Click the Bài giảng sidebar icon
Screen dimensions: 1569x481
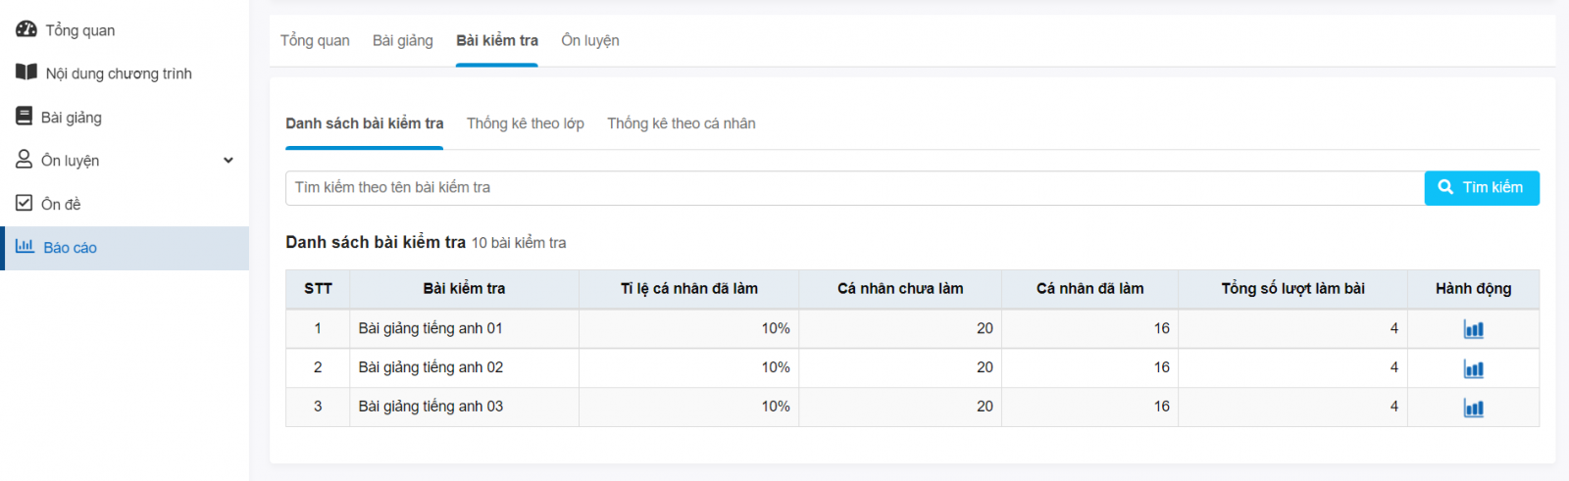coord(25,116)
